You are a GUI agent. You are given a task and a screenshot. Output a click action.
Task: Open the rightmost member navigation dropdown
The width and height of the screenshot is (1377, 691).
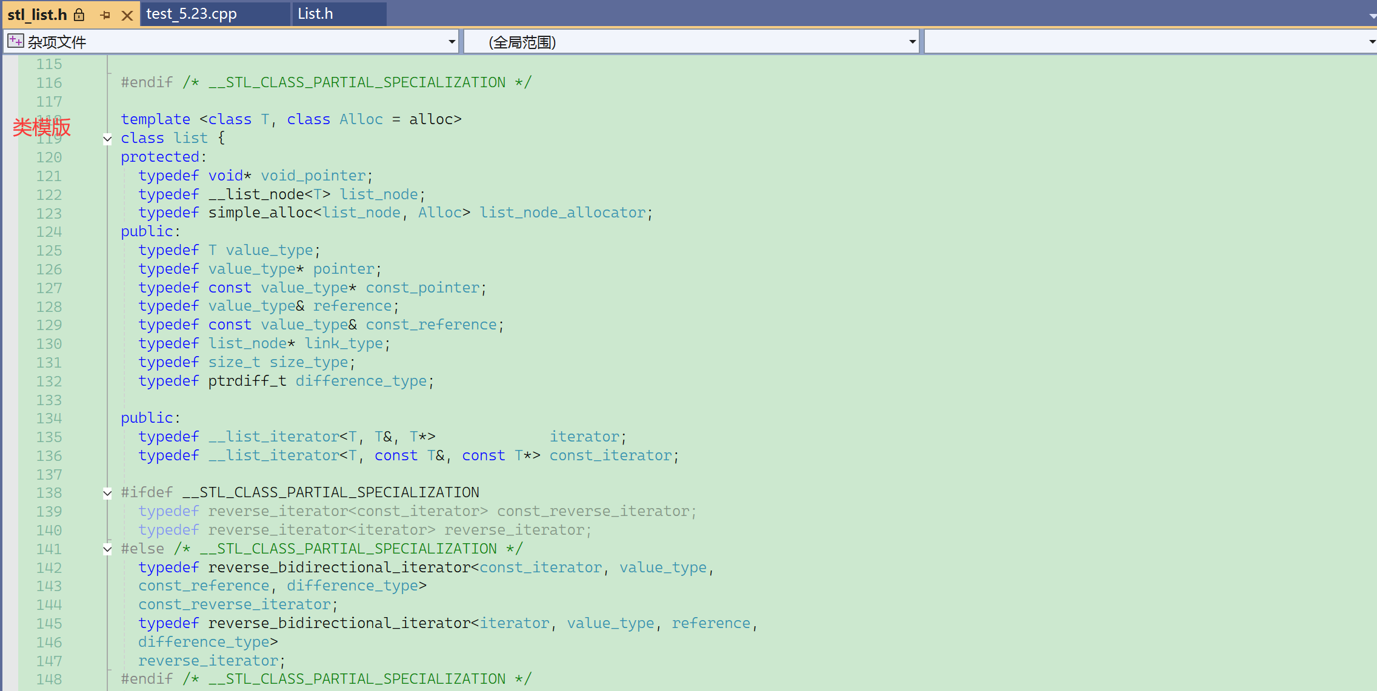1372,42
